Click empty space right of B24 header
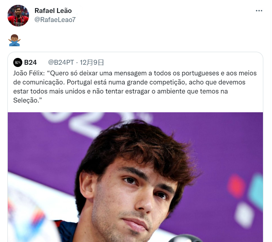The width and height of the screenshot is (272, 242). point(182,62)
